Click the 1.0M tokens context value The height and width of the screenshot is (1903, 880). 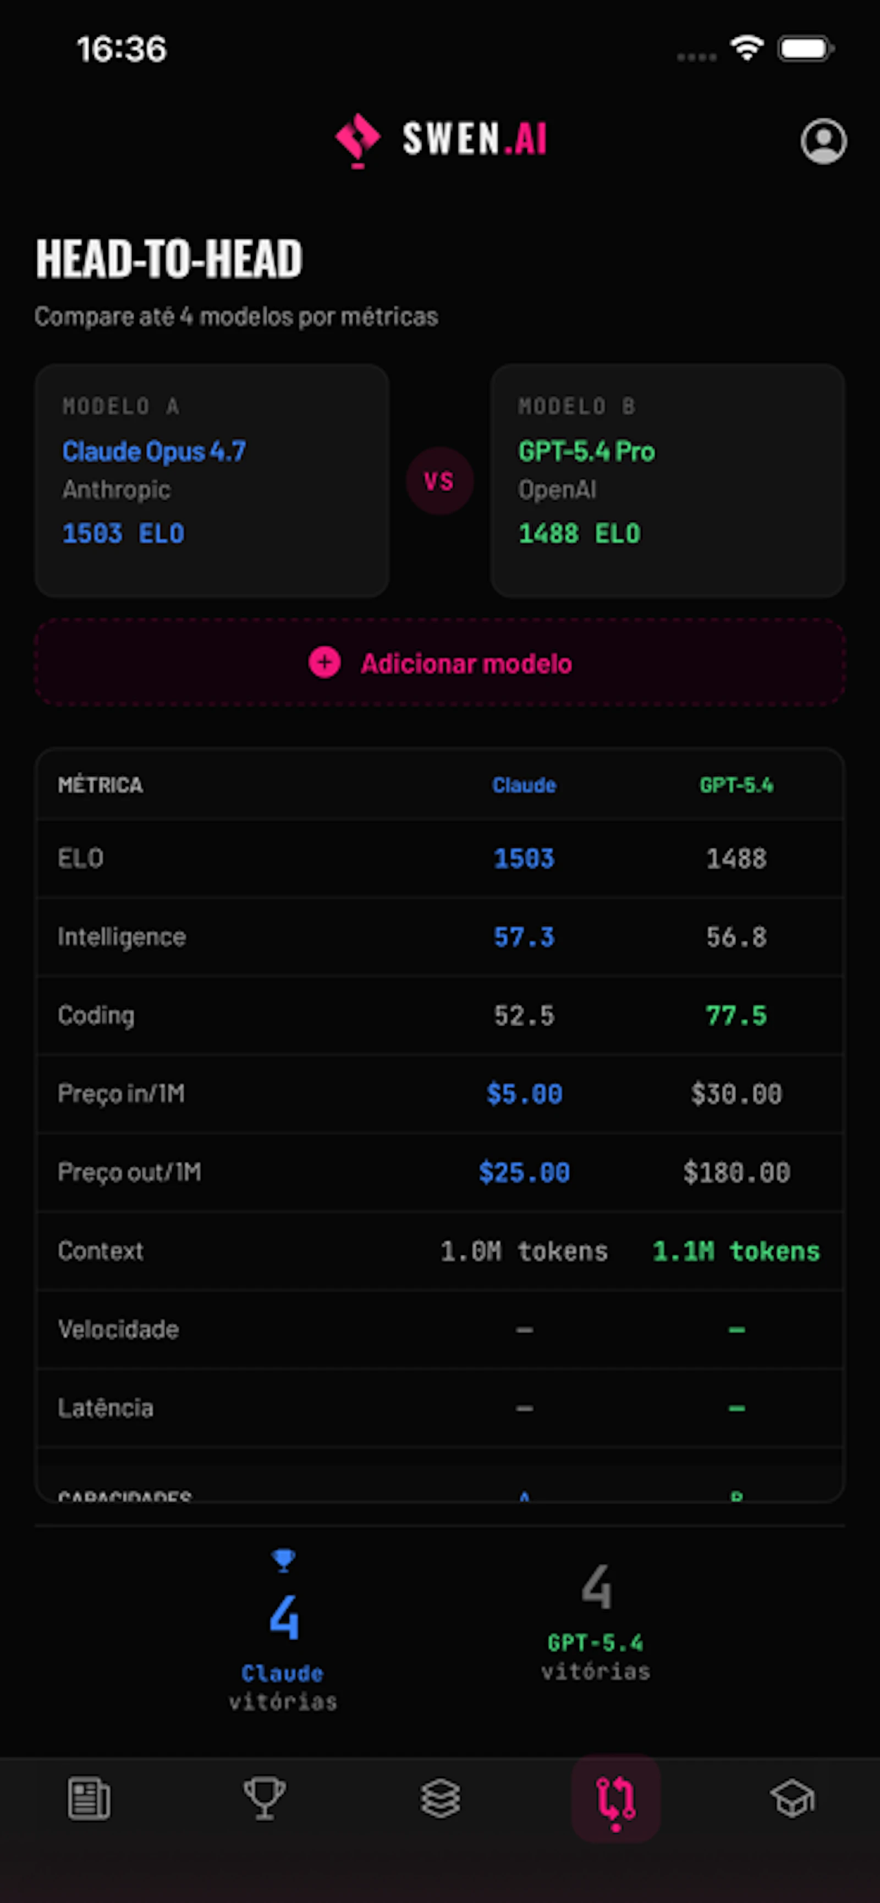coord(524,1251)
